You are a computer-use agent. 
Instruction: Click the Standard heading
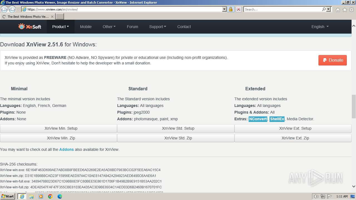[138, 89]
